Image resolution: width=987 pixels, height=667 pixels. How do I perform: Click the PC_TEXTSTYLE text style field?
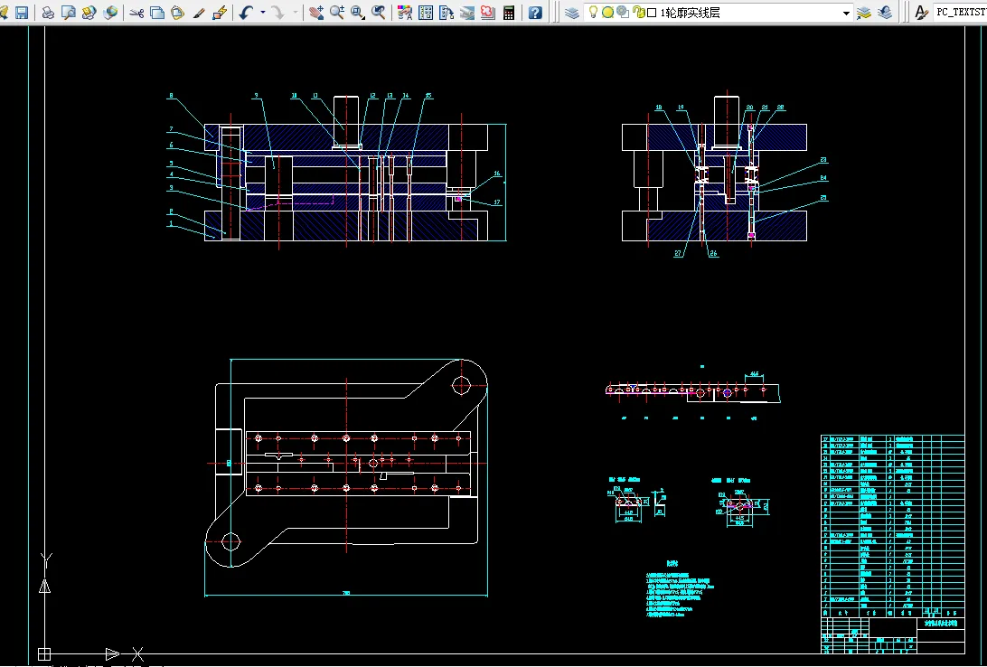click(960, 13)
